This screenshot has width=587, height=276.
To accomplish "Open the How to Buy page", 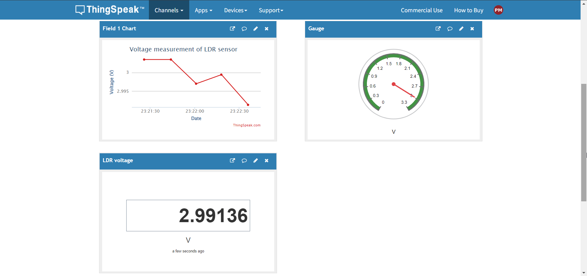I will coord(469,10).
